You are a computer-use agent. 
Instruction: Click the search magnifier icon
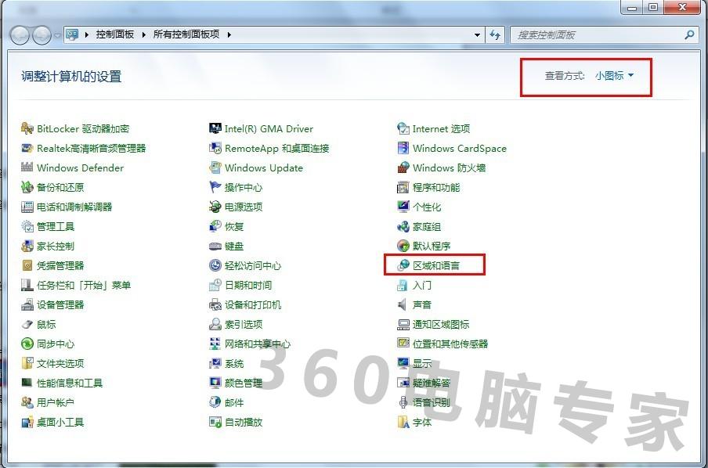point(689,34)
